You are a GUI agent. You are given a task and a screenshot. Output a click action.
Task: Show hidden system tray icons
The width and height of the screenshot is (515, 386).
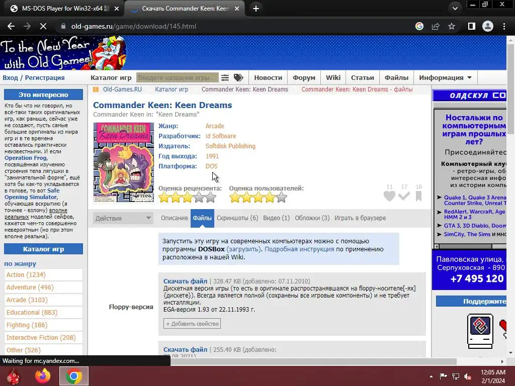(431, 376)
